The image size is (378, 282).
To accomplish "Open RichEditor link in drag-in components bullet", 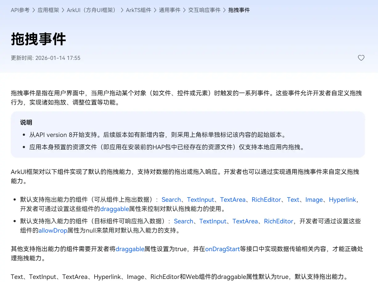I will pyautogui.click(x=278, y=221).
